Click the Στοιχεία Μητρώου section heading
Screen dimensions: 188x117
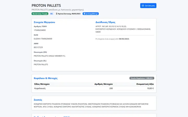click(44, 22)
